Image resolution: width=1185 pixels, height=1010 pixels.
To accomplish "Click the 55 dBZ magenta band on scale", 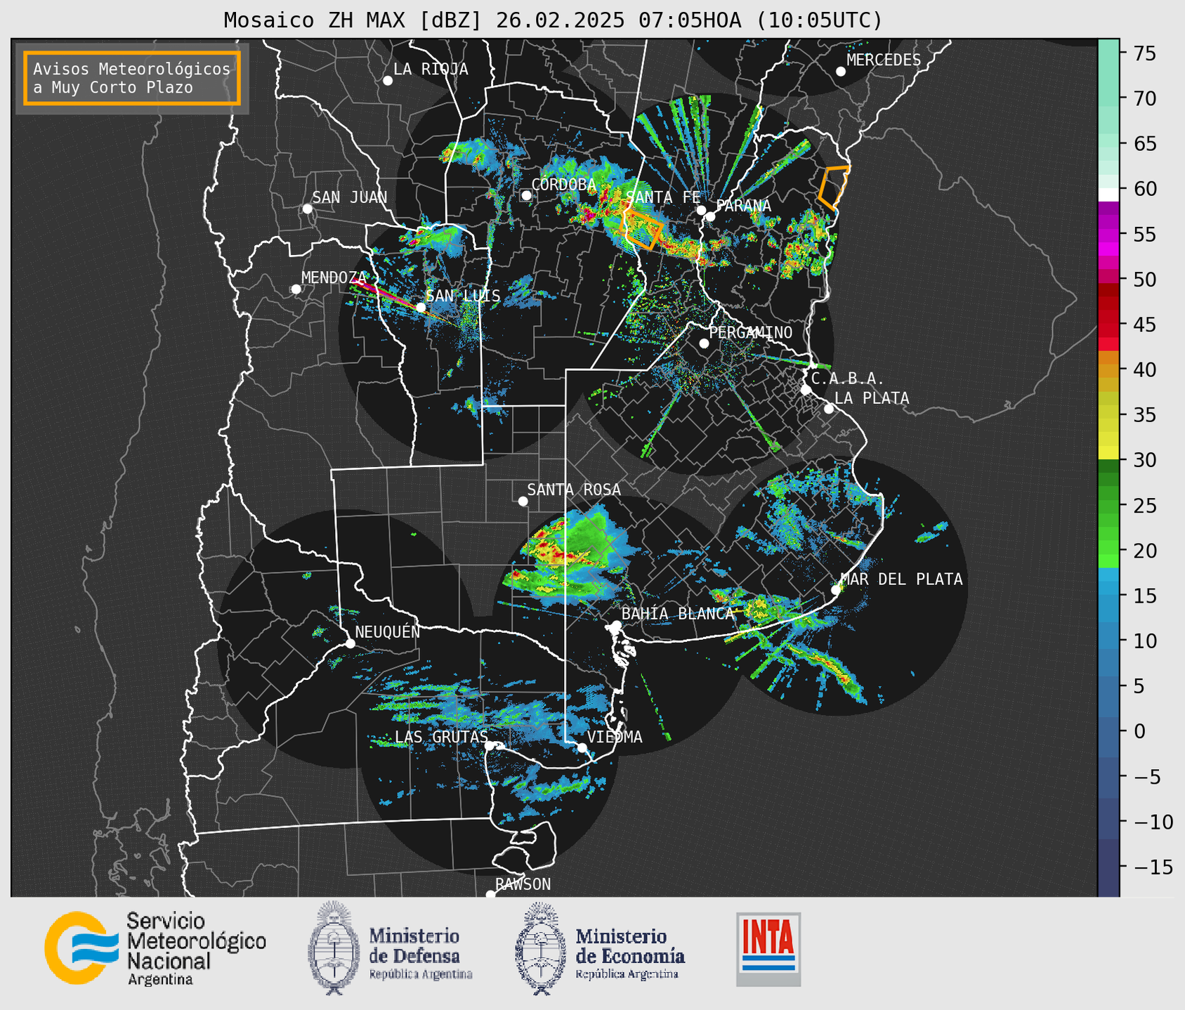I will [1108, 235].
